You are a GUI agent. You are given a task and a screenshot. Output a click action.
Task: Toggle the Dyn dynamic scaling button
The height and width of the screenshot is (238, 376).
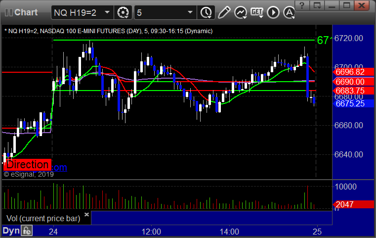point(11,231)
